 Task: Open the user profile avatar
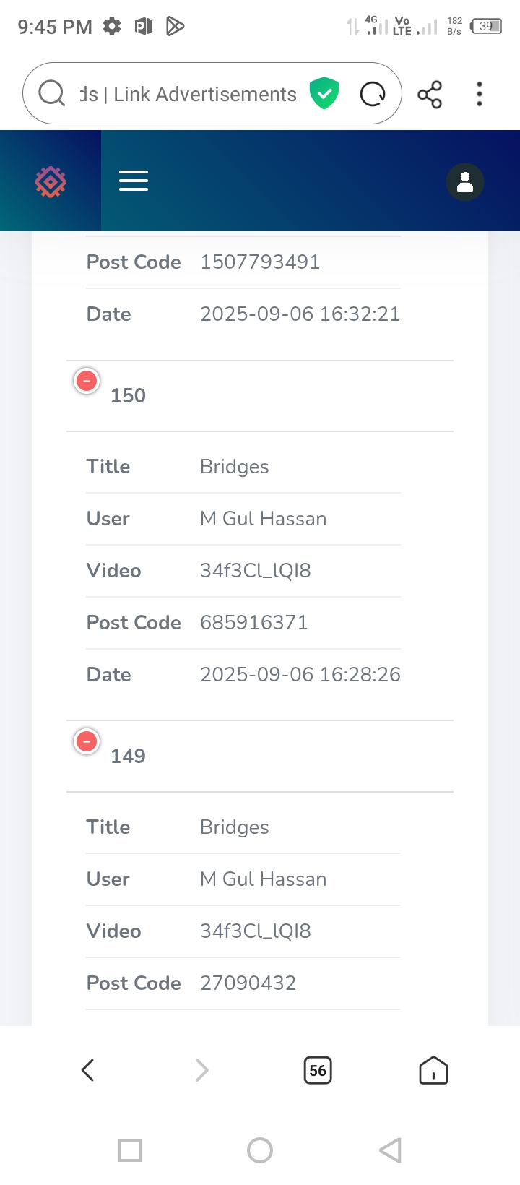(465, 182)
